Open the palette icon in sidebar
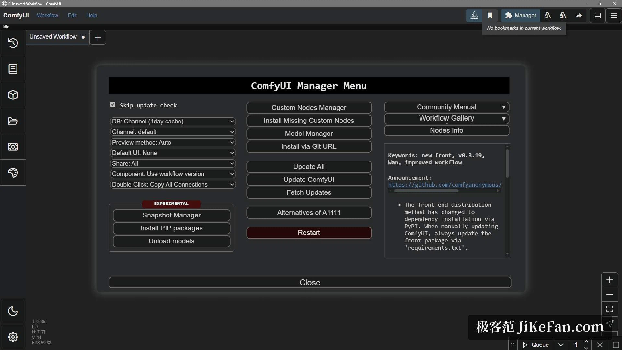Viewport: 622px width, 350px height. 13,173
